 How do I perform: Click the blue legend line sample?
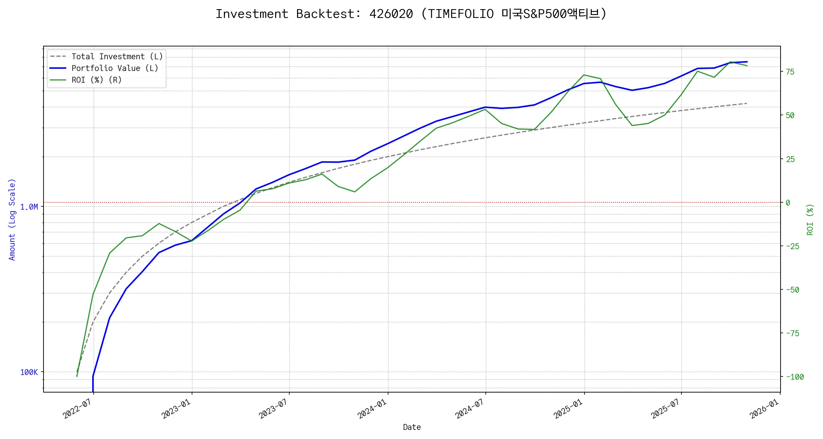(58, 68)
